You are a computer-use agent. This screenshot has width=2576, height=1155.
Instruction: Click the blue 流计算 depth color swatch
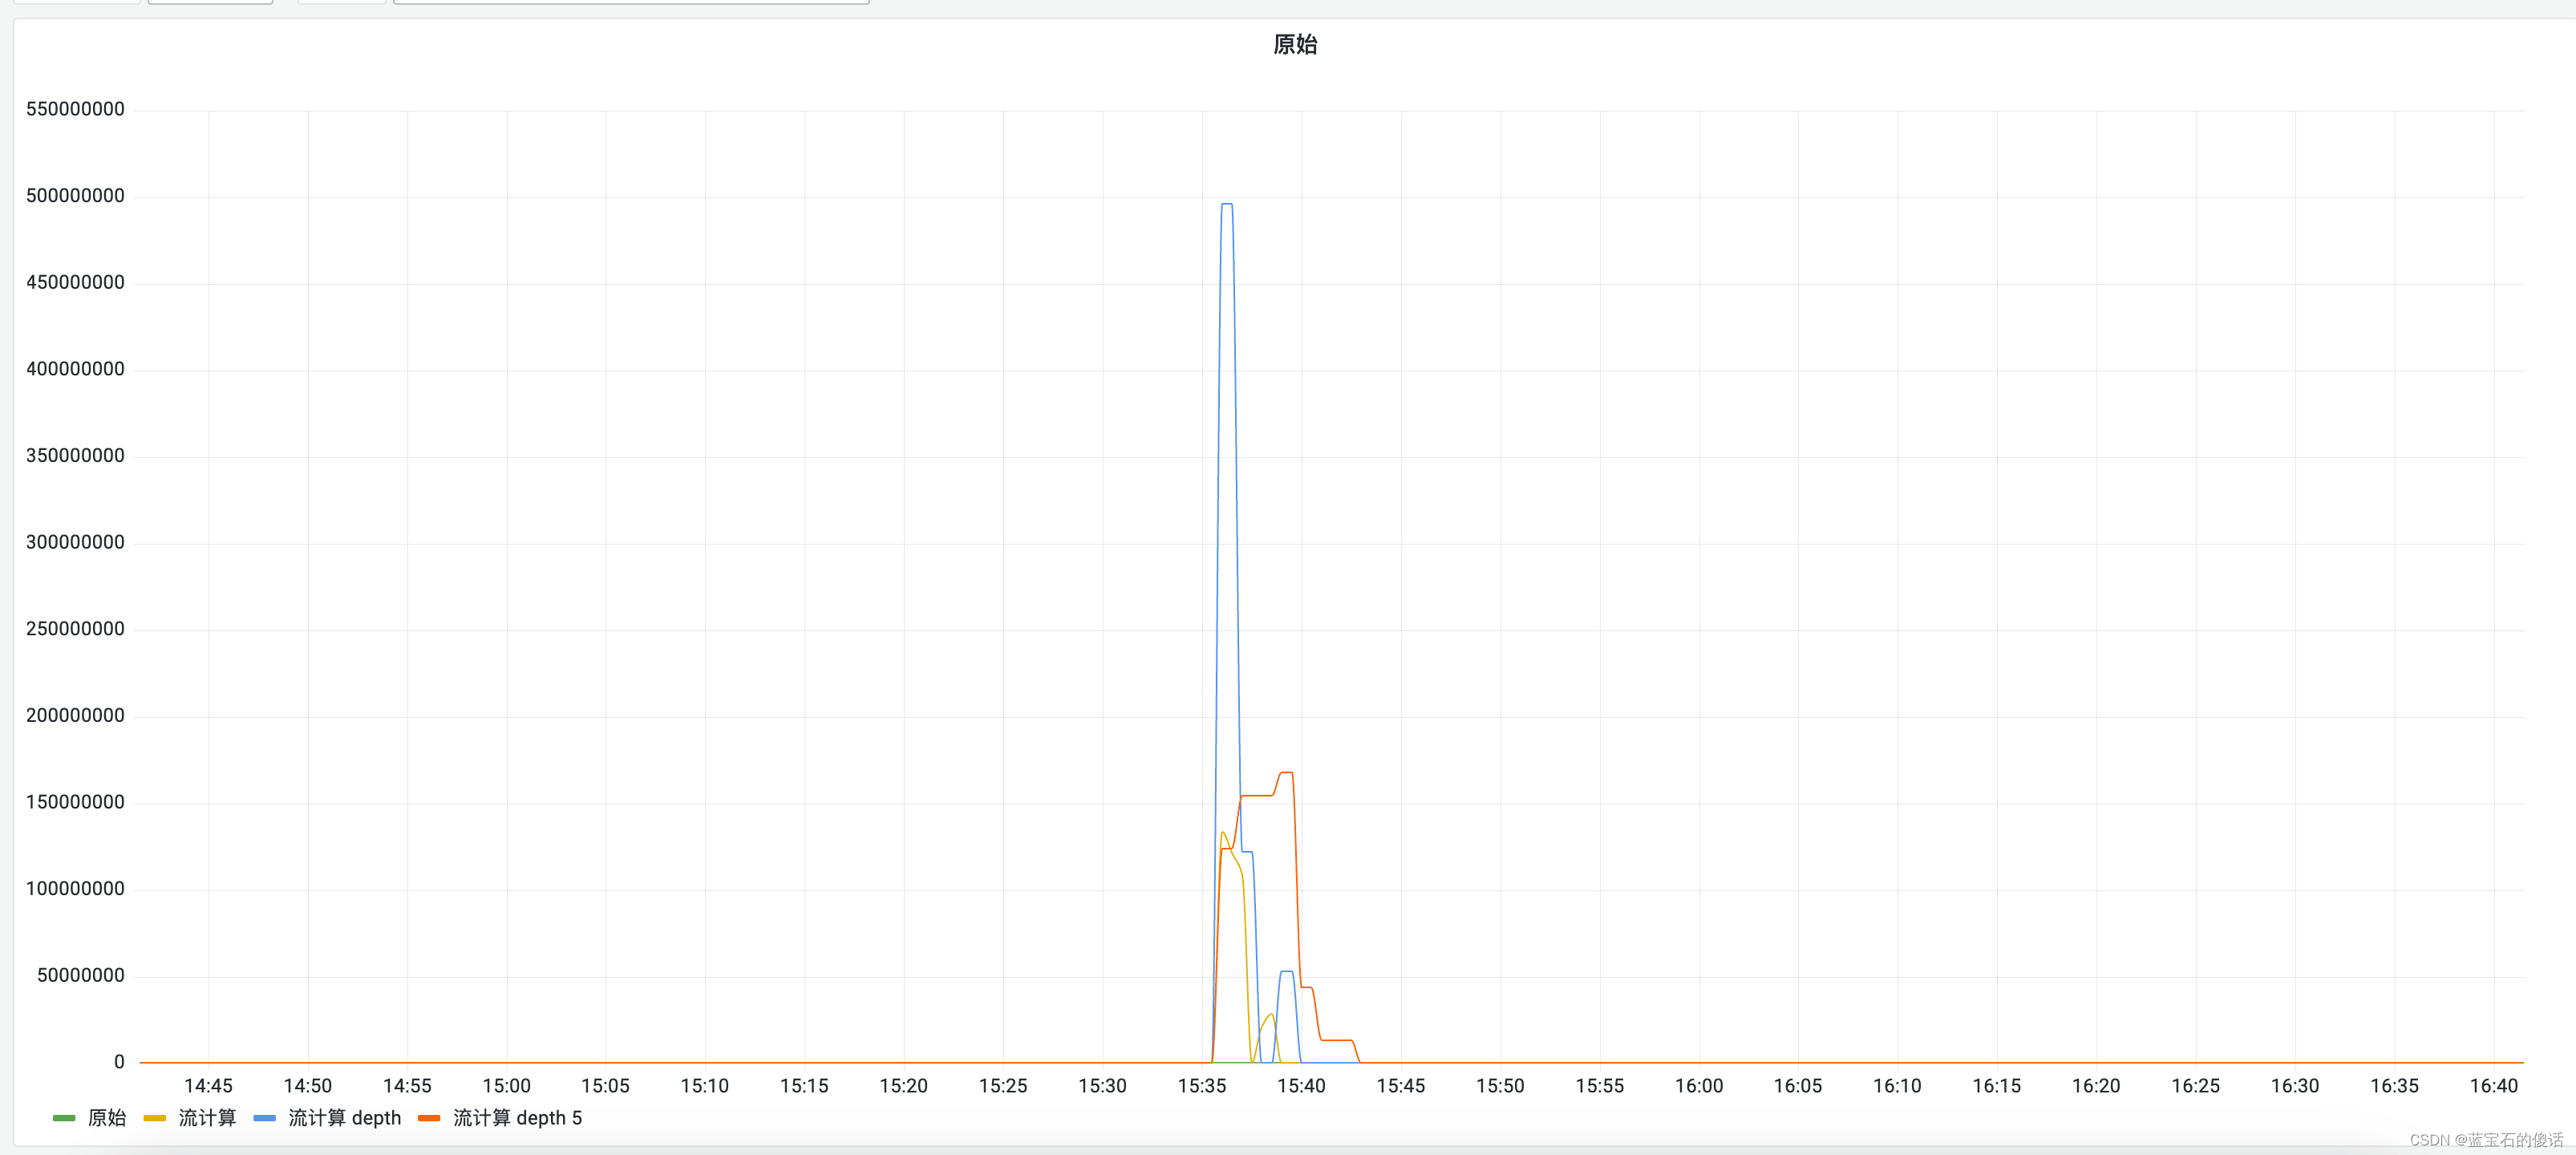[264, 1118]
